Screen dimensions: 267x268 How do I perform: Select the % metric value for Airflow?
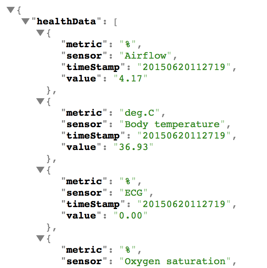point(127,44)
